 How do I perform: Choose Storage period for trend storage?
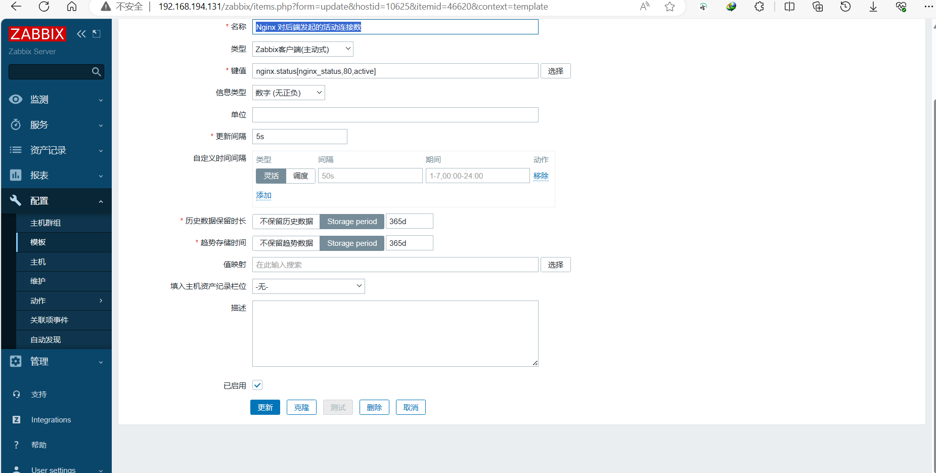(x=352, y=243)
